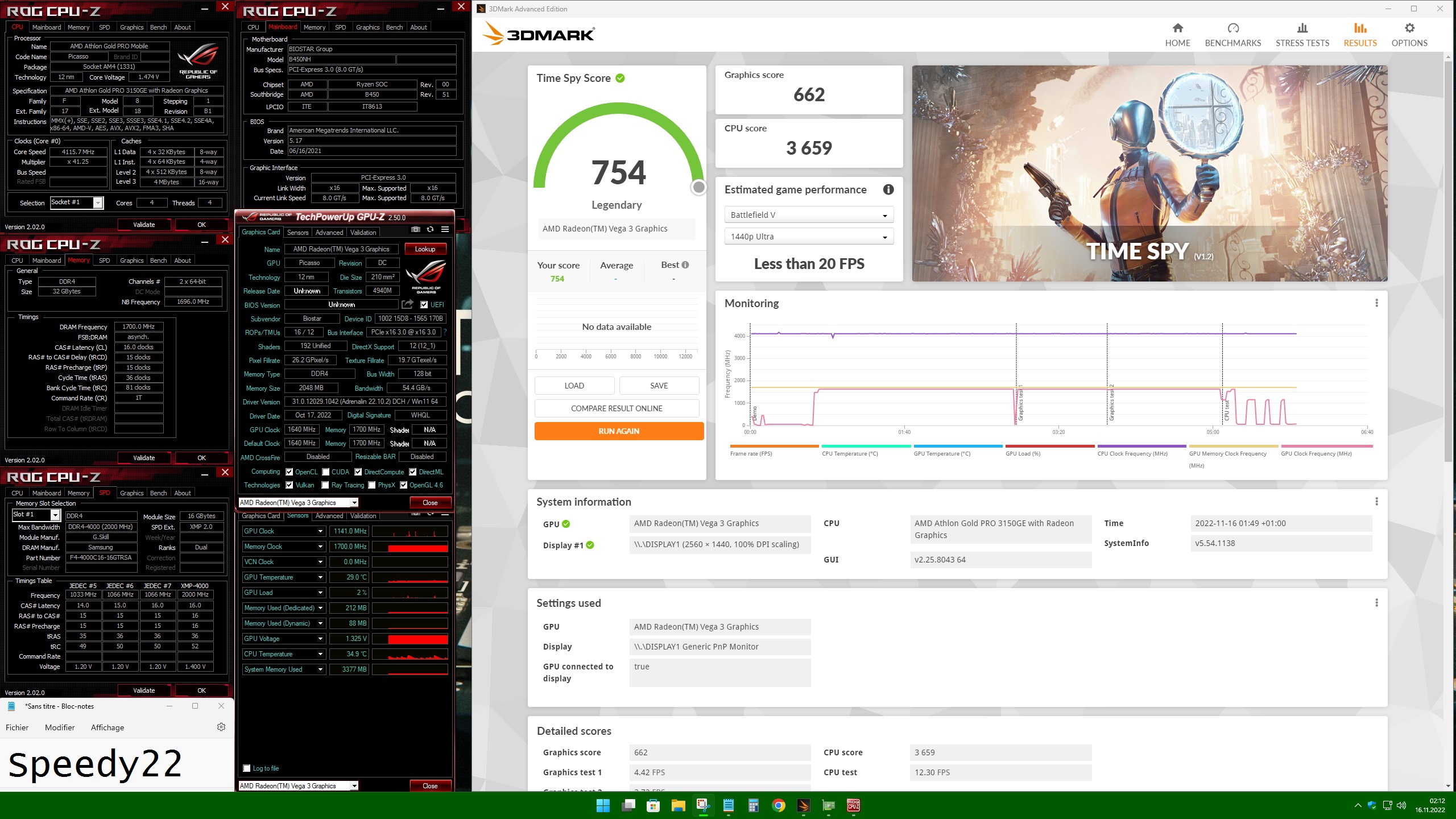Open Task View on taskbar
The image size is (1456, 819).
coord(628,805)
